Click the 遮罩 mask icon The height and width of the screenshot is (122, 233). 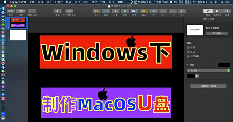pyautogui.click(x=182, y=11)
